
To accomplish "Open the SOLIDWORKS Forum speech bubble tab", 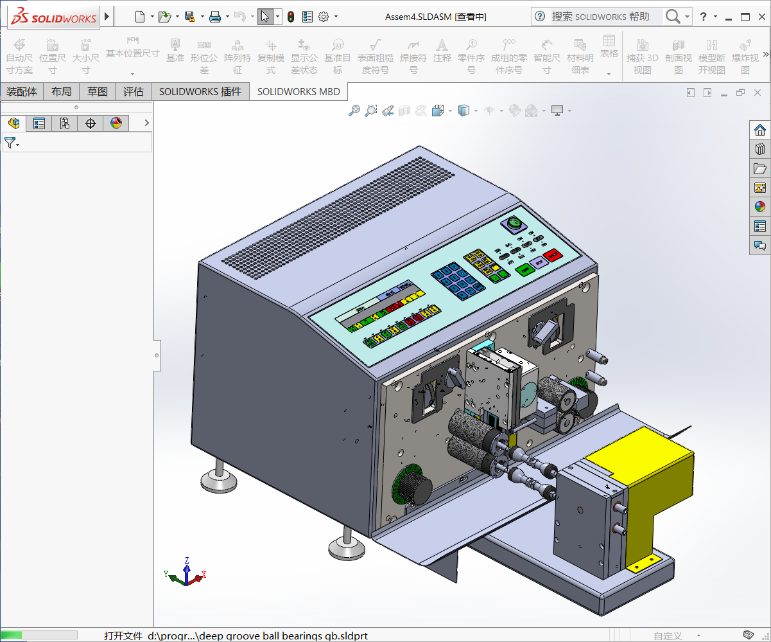I will click(760, 245).
